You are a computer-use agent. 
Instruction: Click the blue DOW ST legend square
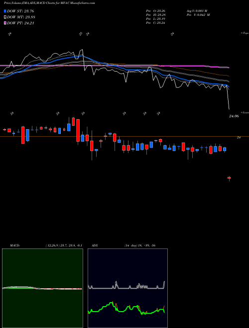click(x=5, y=11)
